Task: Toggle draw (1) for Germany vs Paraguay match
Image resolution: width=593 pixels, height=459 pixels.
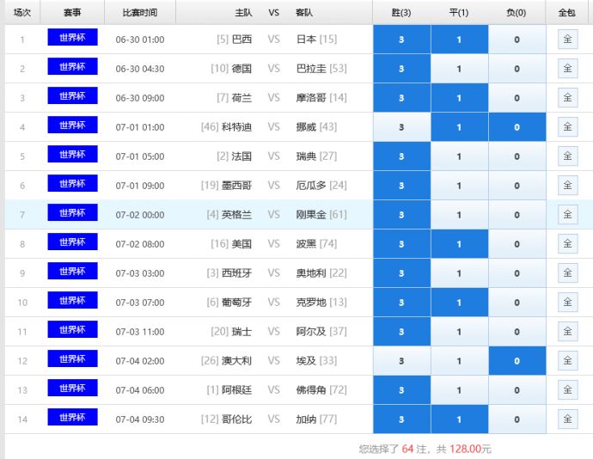Action: [459, 69]
